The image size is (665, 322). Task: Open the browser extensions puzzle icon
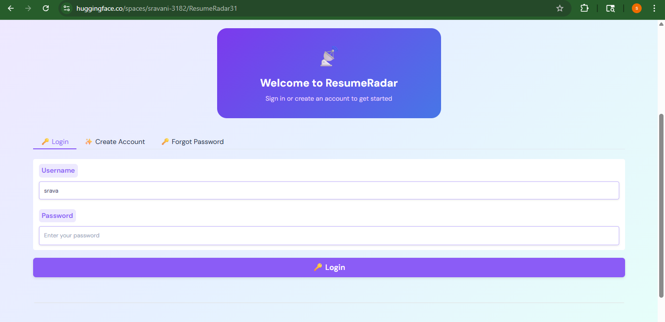coord(584,8)
